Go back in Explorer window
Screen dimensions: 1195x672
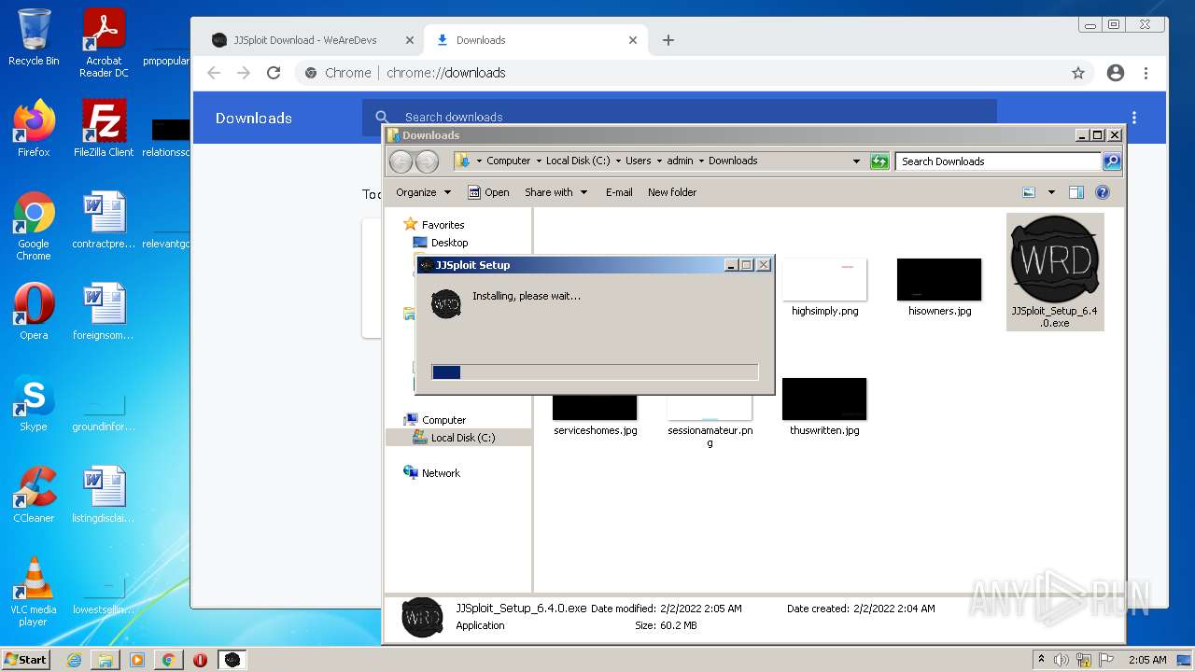(401, 161)
